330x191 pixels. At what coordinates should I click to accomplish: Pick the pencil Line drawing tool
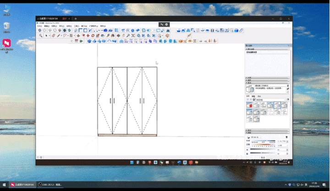click(59, 36)
